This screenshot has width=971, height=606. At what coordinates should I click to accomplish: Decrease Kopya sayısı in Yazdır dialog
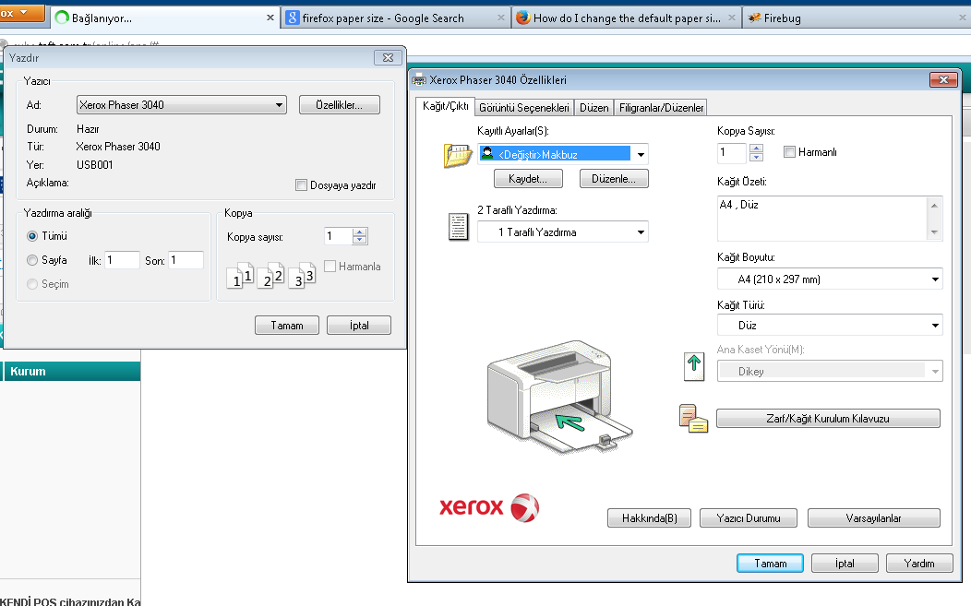pos(360,240)
